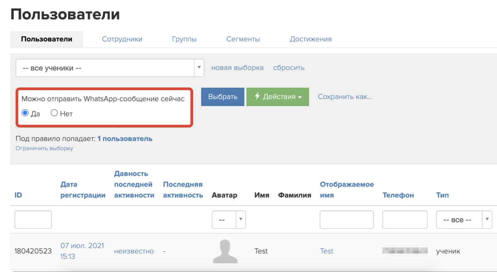Open the 'Test' display name link
This screenshot has height=272, width=497.
tap(326, 251)
